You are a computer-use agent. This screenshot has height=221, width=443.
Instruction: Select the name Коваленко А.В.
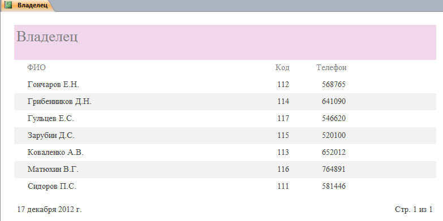click(x=55, y=152)
